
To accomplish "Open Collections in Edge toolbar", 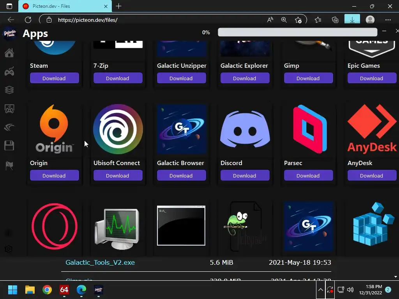I will [x=335, y=19].
